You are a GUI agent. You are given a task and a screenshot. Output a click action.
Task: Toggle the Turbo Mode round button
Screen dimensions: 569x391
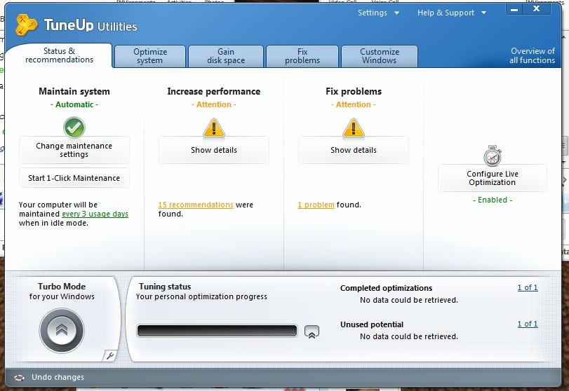pyautogui.click(x=62, y=330)
